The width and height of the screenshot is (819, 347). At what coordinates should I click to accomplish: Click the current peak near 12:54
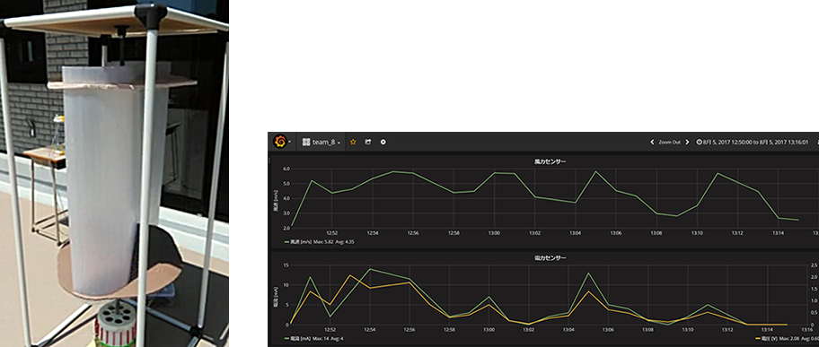pos(370,269)
